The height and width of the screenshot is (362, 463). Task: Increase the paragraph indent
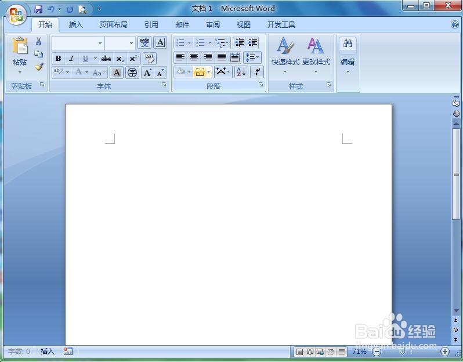click(x=253, y=43)
